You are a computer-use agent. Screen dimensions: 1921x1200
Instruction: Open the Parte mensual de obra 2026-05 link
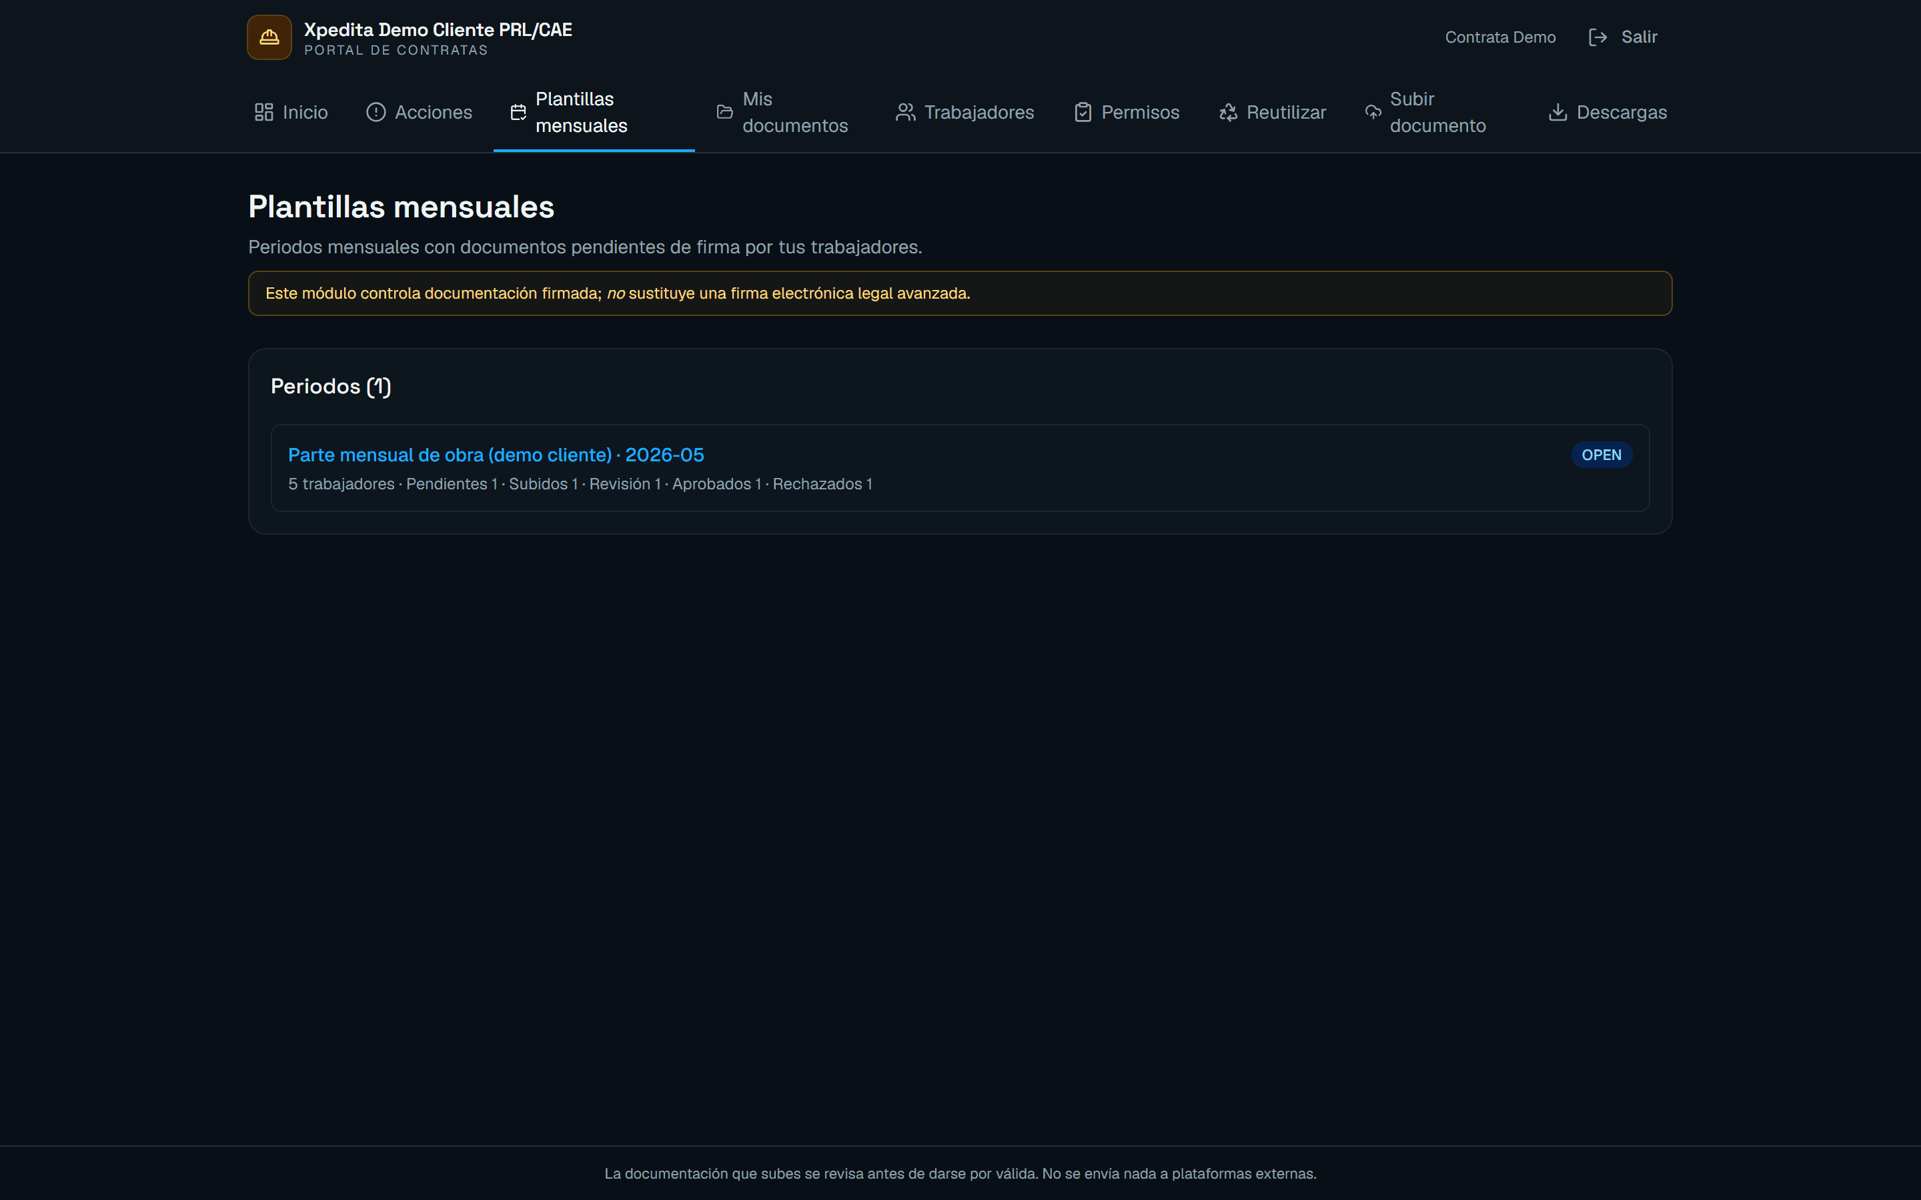click(x=496, y=455)
